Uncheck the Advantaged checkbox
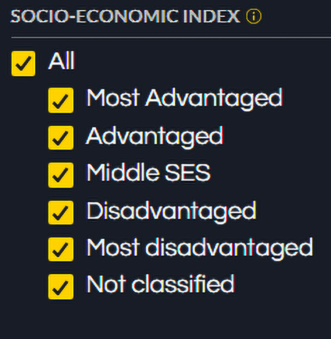The image size is (331, 339). click(61, 137)
